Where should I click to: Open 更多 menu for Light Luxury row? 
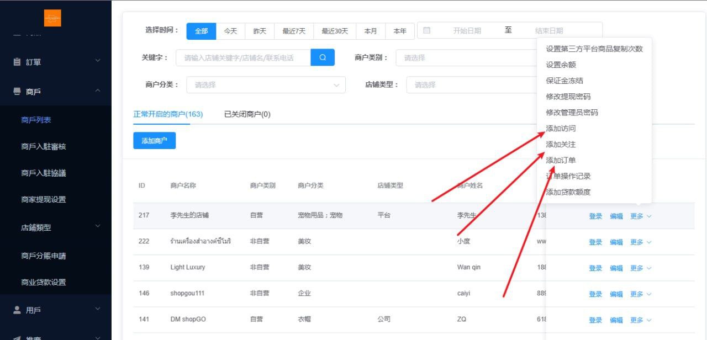tap(640, 268)
